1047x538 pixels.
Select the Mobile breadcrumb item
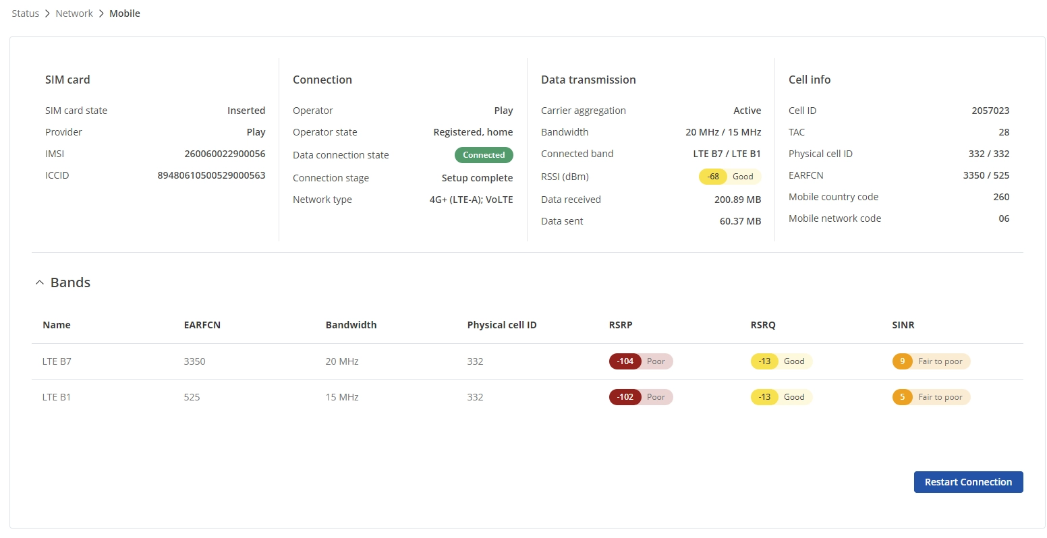tap(125, 13)
